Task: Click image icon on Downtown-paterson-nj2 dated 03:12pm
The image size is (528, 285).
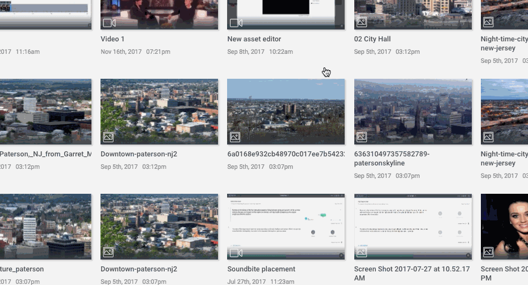Action: click(x=108, y=137)
